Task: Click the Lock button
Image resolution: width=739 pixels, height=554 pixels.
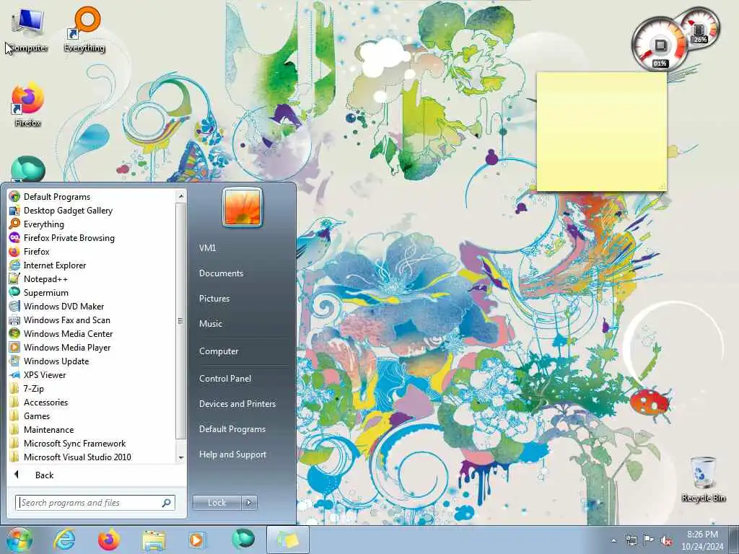Action: point(217,503)
